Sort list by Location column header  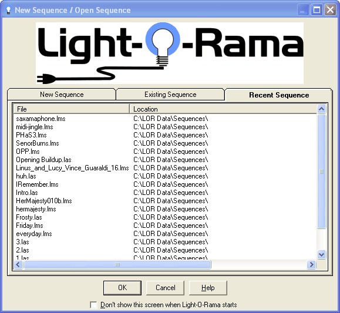click(223, 109)
